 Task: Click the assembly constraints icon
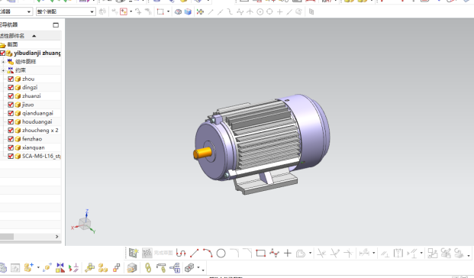click(x=60, y=268)
